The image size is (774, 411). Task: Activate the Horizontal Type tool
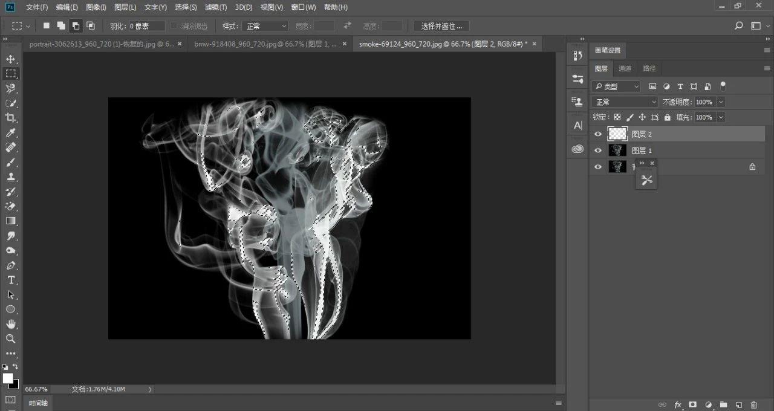[10, 280]
